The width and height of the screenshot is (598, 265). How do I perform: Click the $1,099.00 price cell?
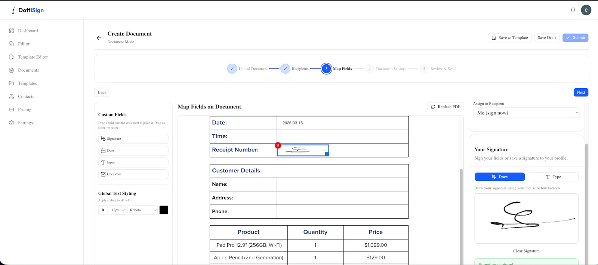coord(376,245)
